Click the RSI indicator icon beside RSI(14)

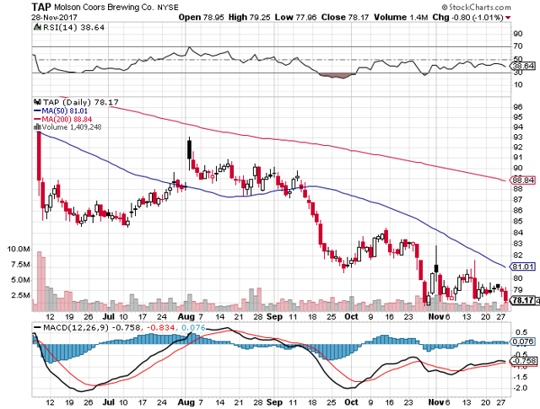pyautogui.click(x=37, y=27)
